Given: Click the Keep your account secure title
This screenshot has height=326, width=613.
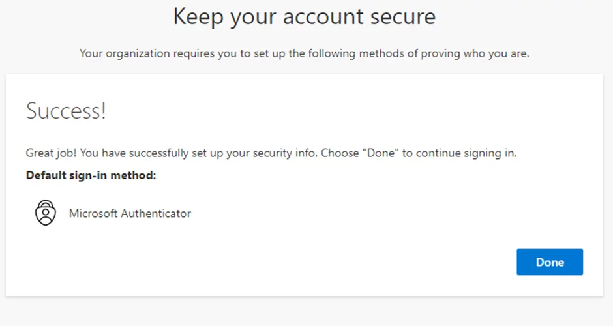Looking at the screenshot, I should 304,17.
